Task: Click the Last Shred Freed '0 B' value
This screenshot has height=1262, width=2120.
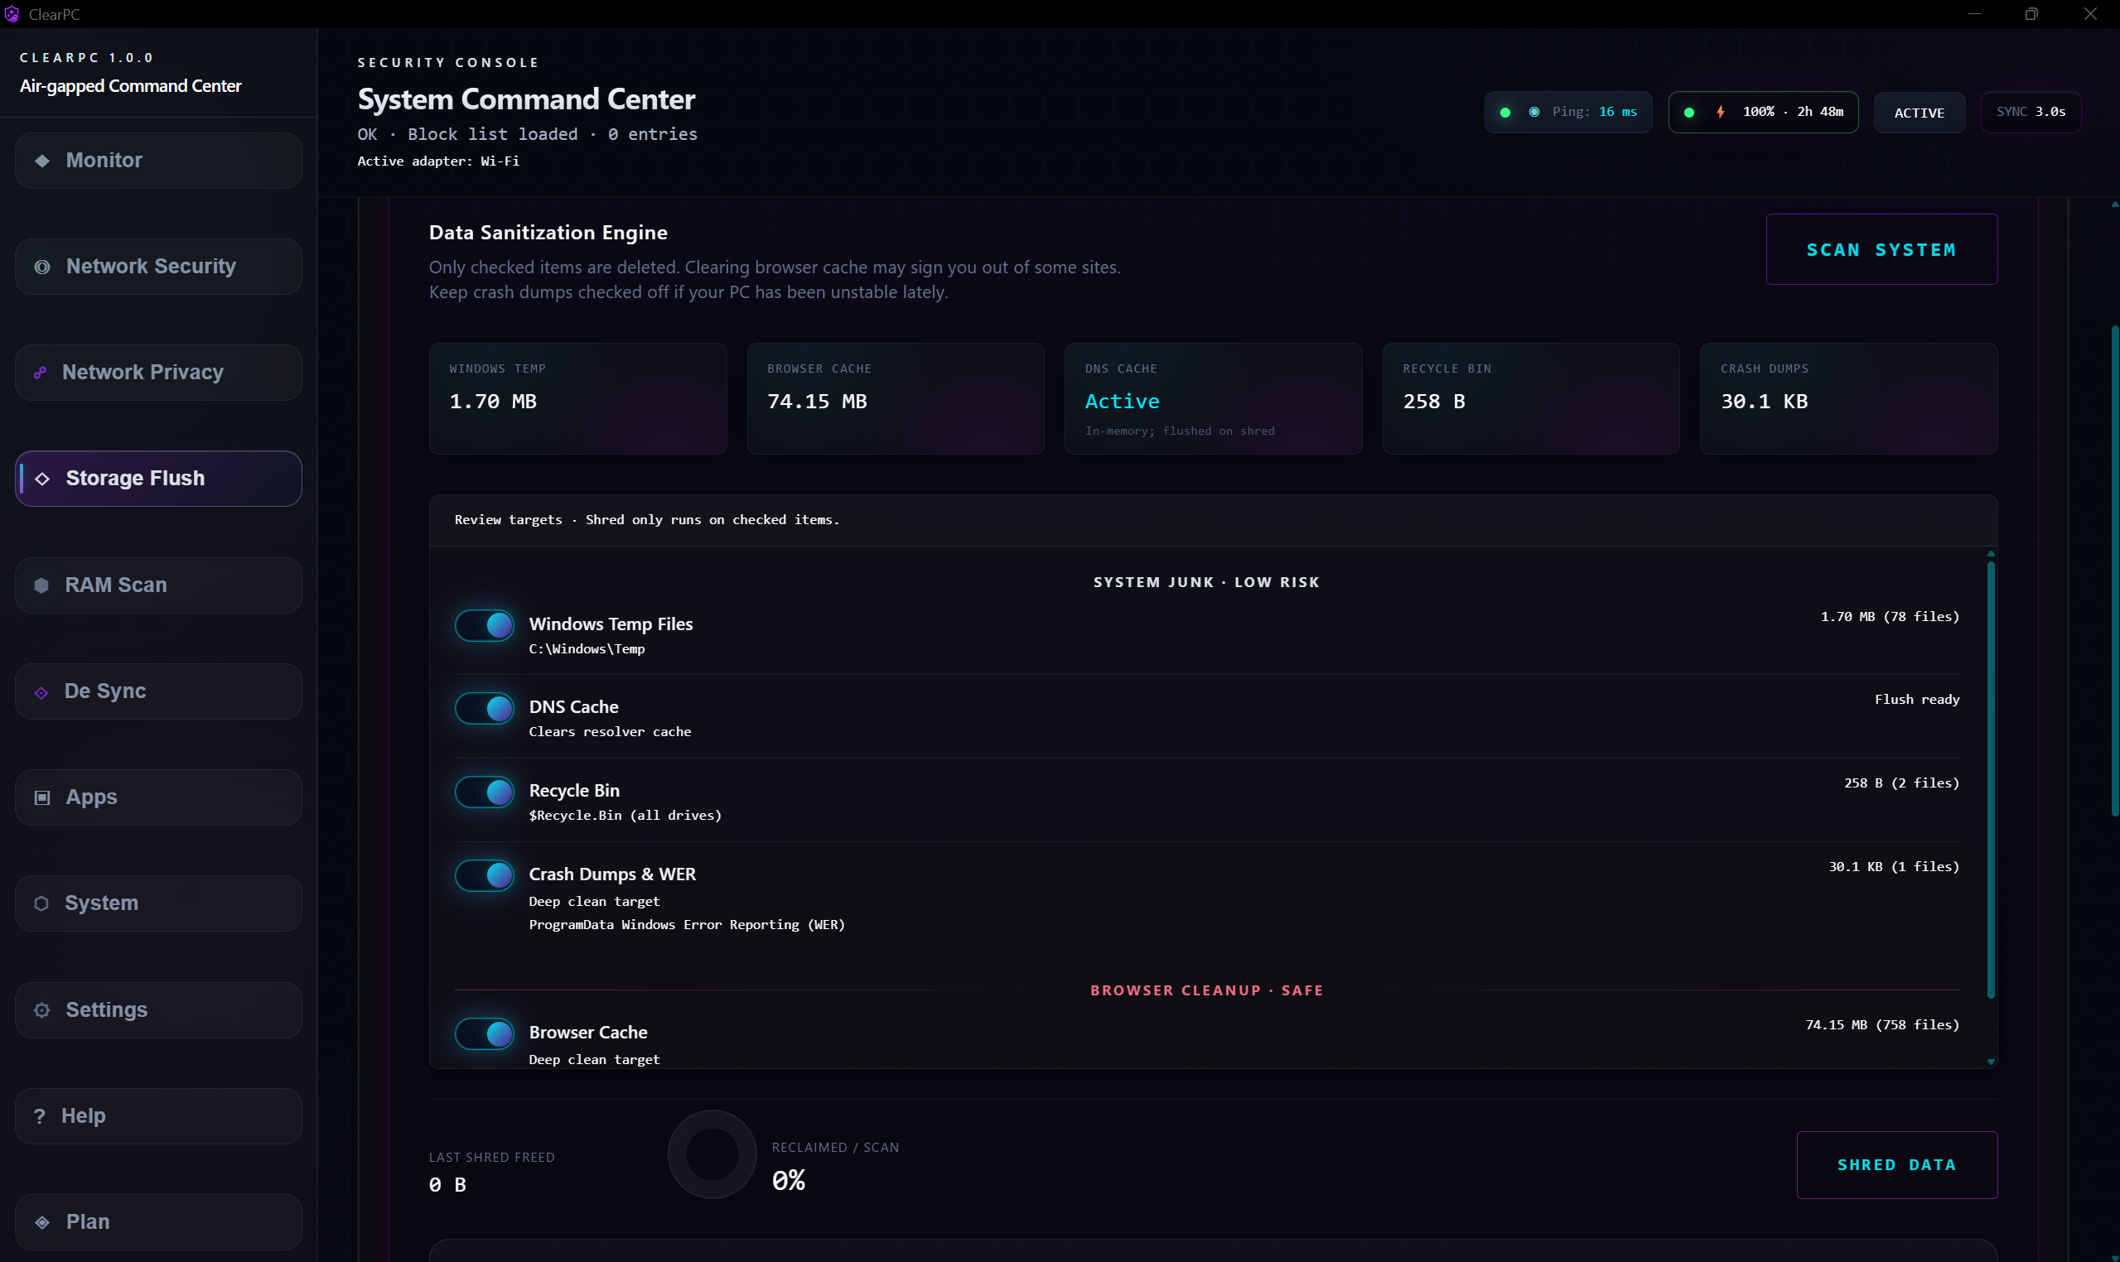Action: point(447,1185)
